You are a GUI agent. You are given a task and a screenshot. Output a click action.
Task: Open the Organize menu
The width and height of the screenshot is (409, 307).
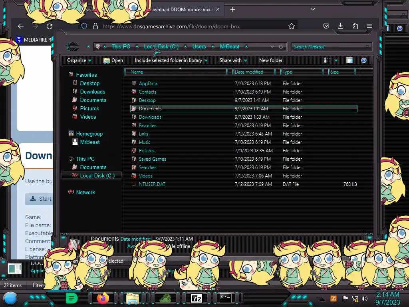(79, 60)
